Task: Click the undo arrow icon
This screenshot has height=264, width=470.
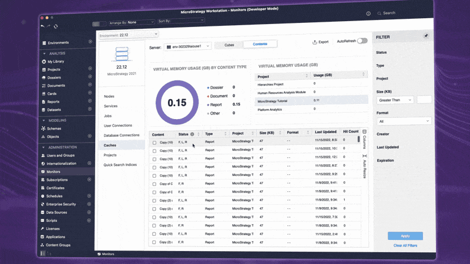Action: [x=42, y=26]
